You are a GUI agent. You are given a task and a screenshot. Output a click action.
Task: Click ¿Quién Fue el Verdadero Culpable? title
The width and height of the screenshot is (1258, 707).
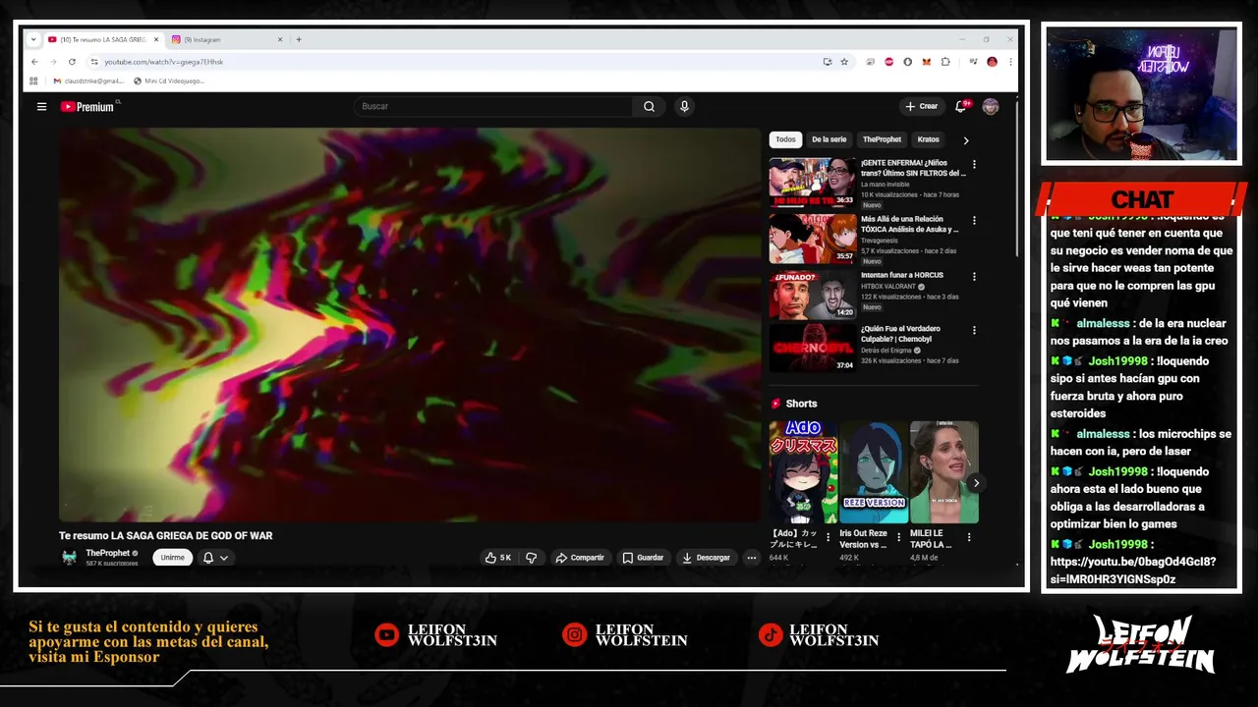pyautogui.click(x=901, y=333)
